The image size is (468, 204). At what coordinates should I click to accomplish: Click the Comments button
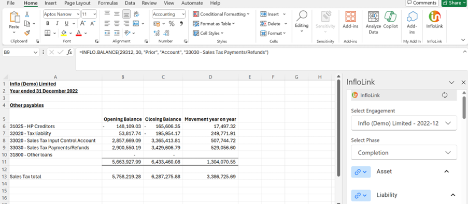coord(421,3)
